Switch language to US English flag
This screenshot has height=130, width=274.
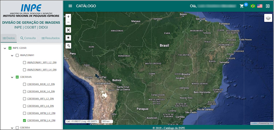point(259,6)
